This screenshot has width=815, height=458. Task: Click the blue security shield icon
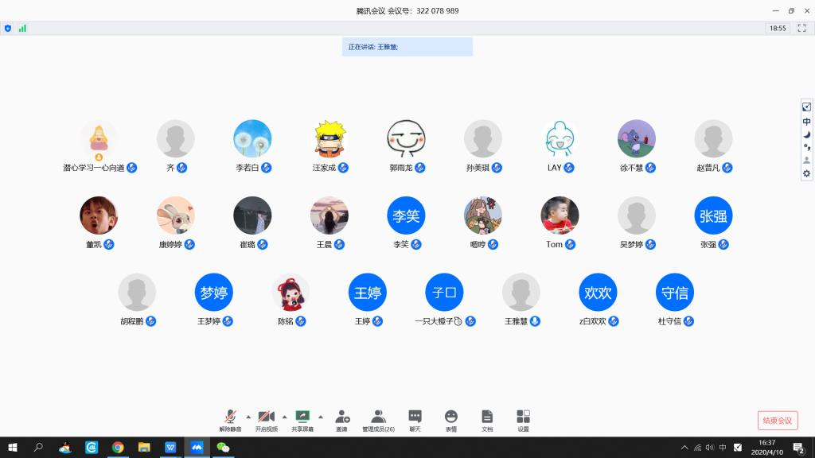8,28
